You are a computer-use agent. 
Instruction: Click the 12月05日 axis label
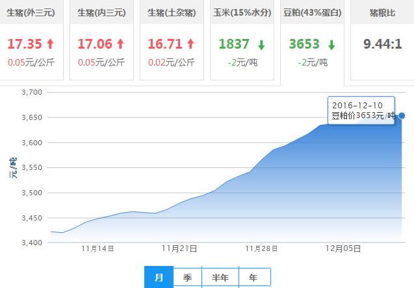[x=343, y=248]
